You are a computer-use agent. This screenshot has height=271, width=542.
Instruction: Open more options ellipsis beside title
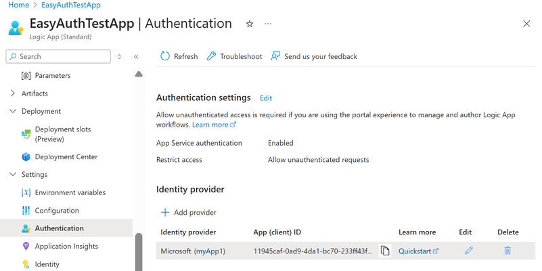pyautogui.click(x=267, y=24)
